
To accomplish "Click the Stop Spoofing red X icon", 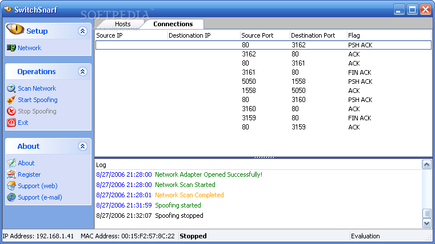I will (11, 111).
